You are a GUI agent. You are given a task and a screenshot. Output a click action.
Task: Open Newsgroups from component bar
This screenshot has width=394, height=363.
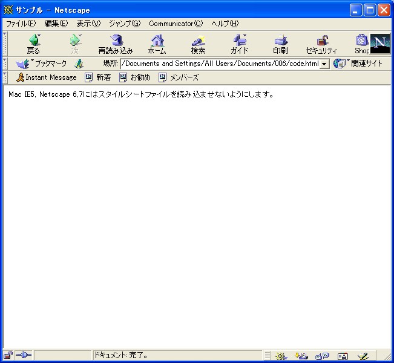322,356
